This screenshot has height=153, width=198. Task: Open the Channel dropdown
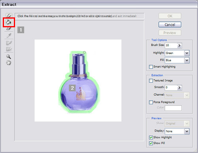187,95
